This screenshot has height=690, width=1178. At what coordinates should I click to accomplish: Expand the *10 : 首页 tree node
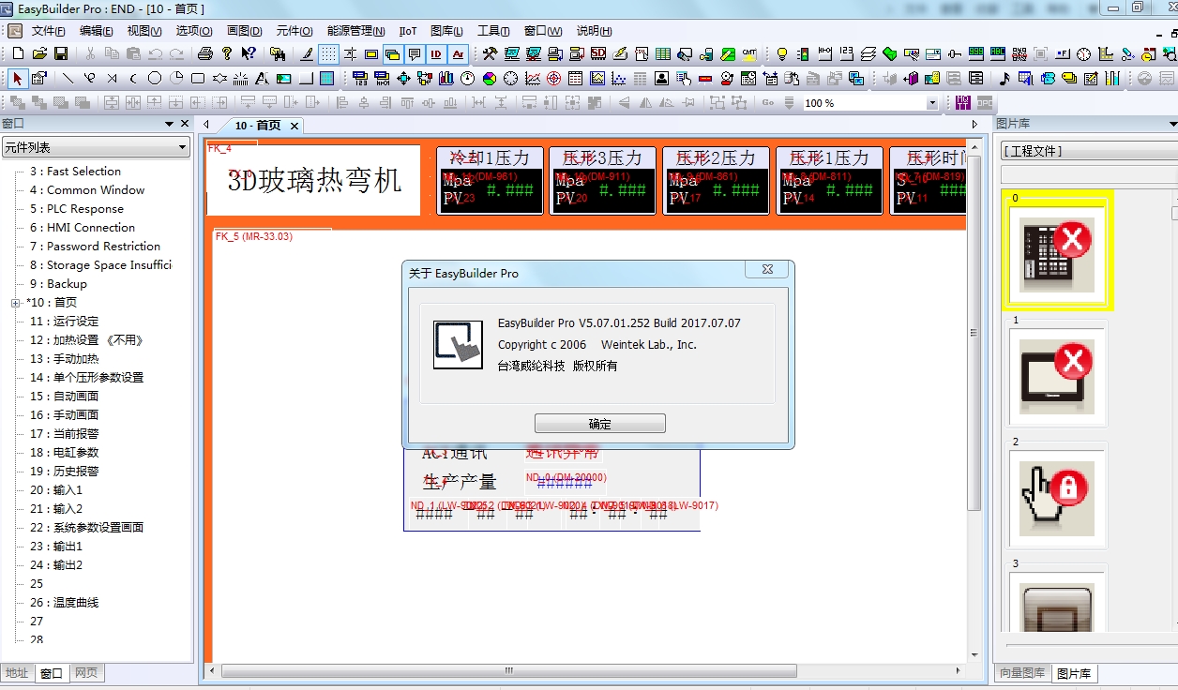coord(16,303)
